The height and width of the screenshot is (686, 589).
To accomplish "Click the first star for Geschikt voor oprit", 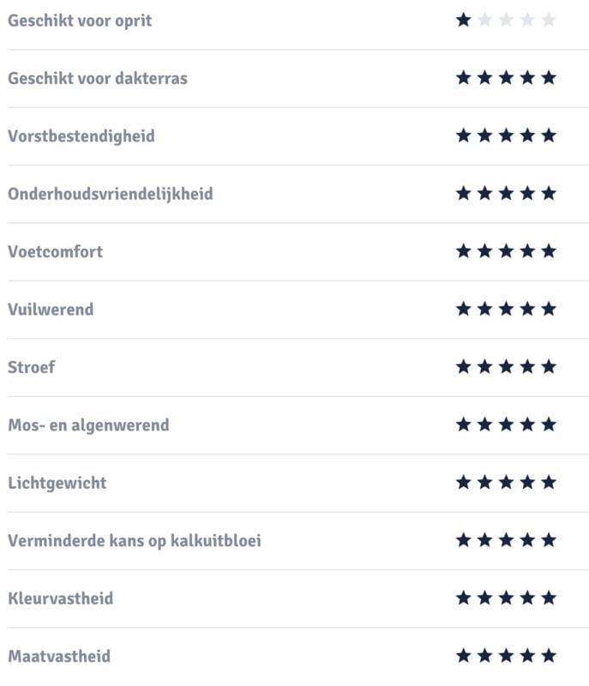I will tap(463, 20).
